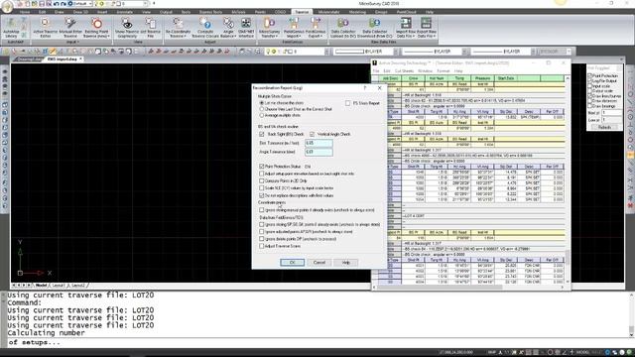Click the Undo icon in quick access toolbar

[x=57, y=4]
